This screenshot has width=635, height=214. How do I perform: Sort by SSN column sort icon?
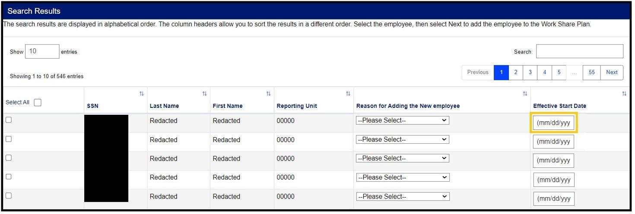coord(141,94)
